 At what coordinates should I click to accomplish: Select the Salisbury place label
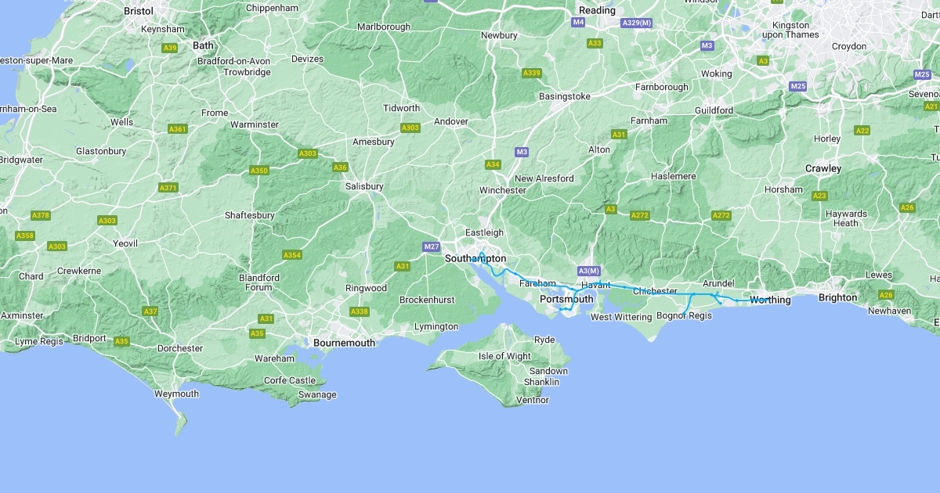[364, 186]
